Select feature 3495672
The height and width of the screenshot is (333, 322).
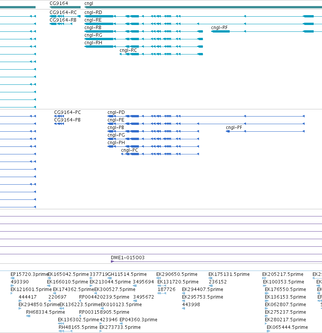click(143, 297)
